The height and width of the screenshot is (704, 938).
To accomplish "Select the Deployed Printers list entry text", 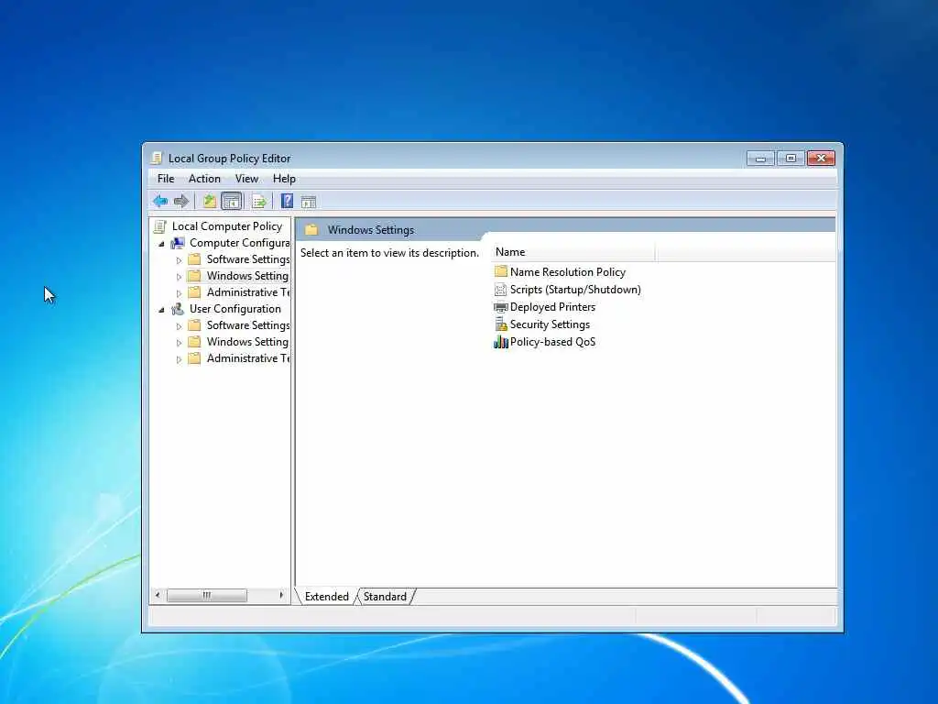I will [x=552, y=307].
